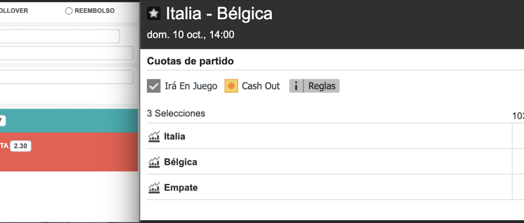The image size is (524, 223).
Task: Click the orange Cash Out icon
Action: point(231,86)
